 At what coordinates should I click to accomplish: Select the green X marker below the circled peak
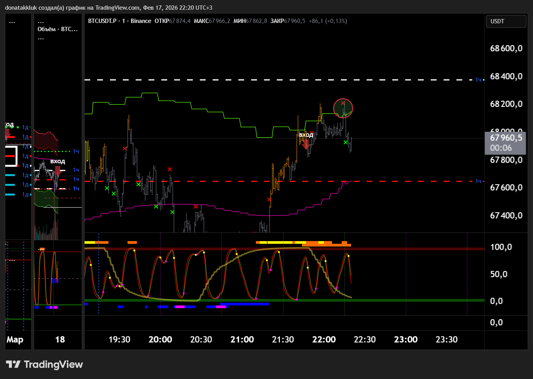coord(346,142)
